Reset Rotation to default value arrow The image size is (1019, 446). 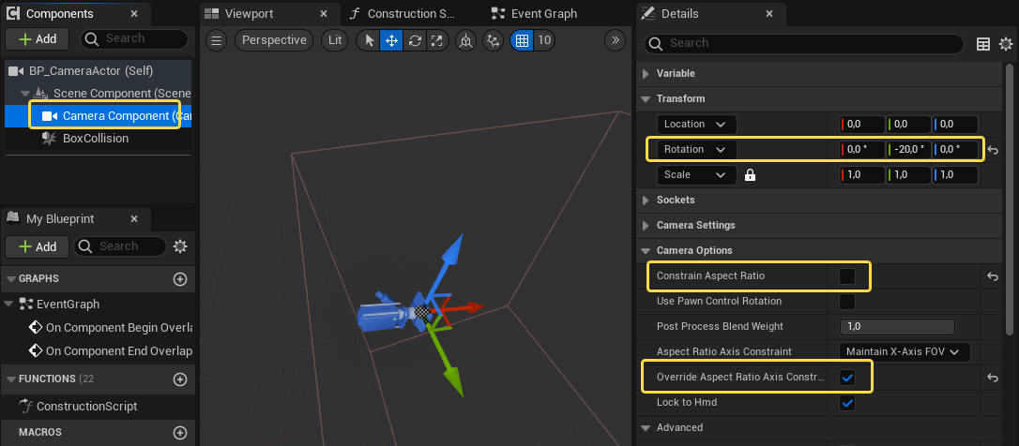[993, 150]
